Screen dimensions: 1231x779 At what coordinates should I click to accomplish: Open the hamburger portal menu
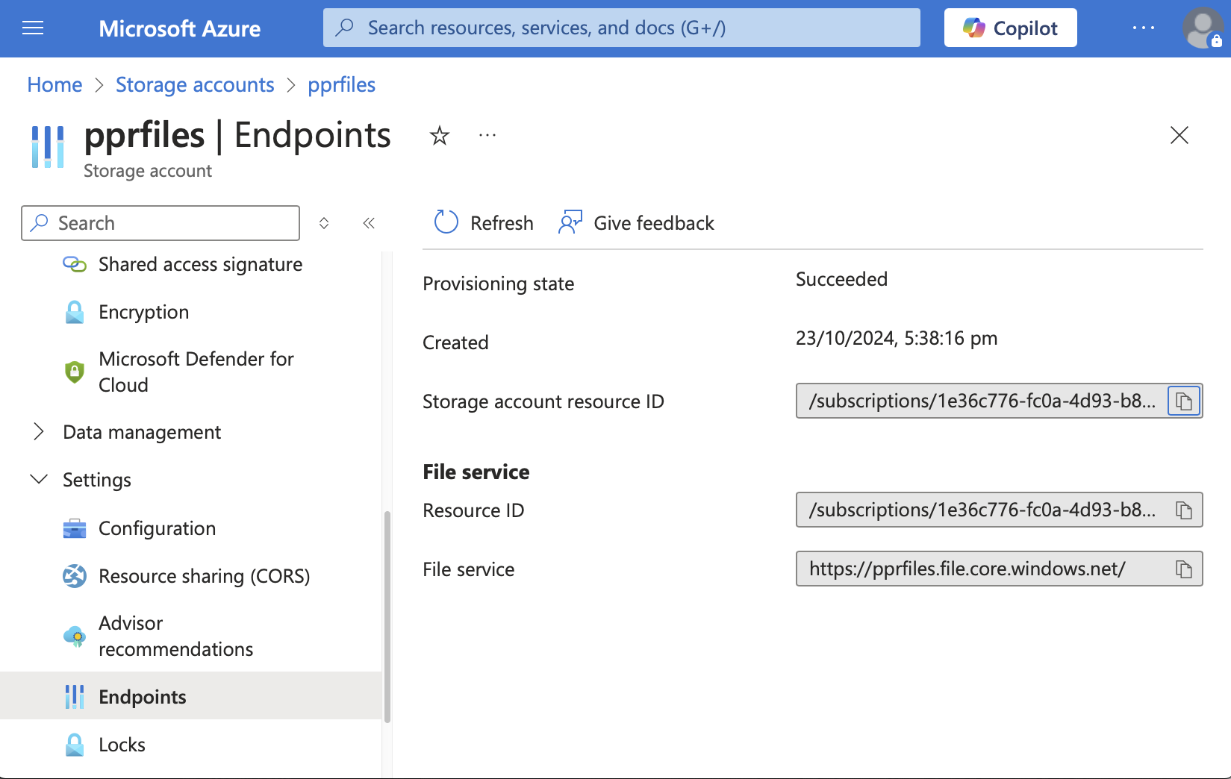pos(33,28)
